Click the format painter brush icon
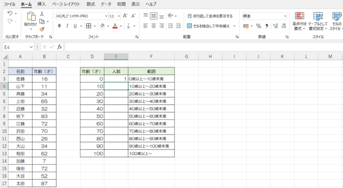This screenshot has height=188, width=343. [x=42, y=29]
